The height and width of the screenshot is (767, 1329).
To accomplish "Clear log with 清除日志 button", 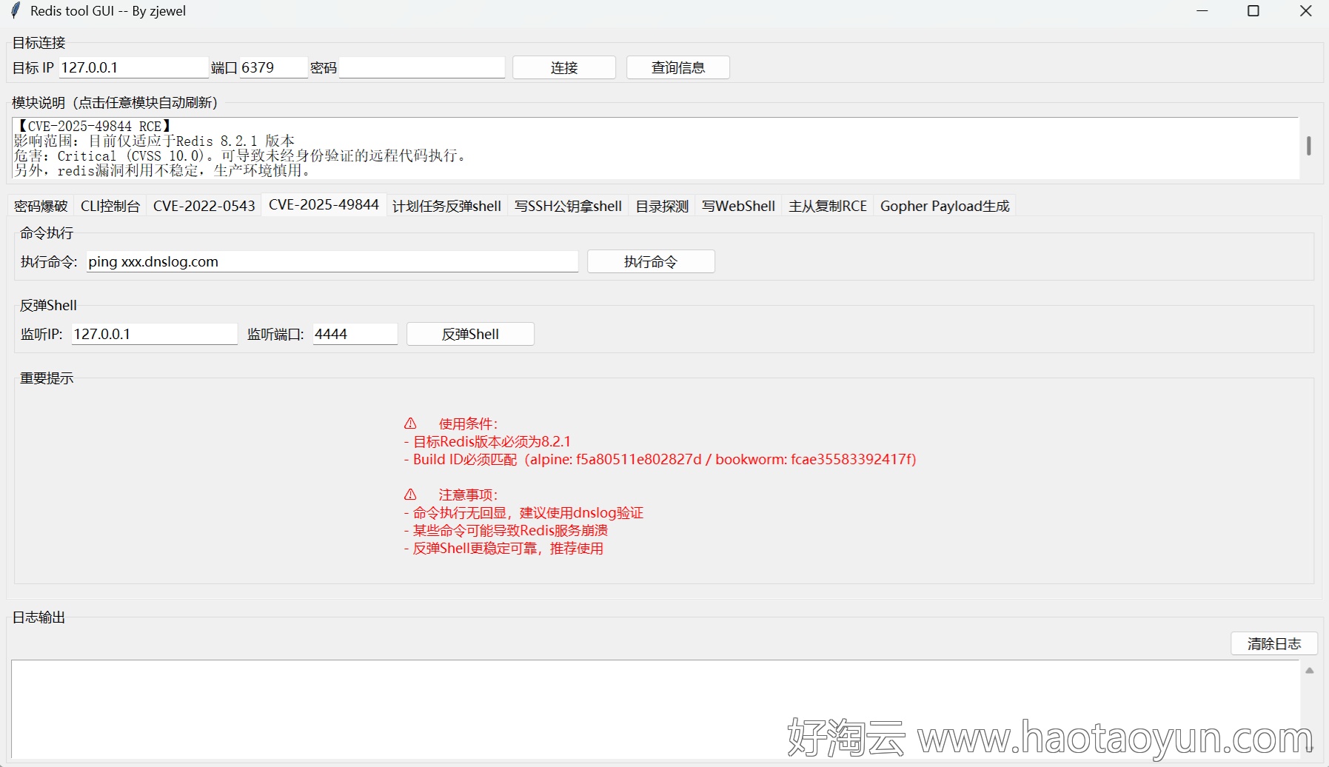I will click(x=1274, y=643).
